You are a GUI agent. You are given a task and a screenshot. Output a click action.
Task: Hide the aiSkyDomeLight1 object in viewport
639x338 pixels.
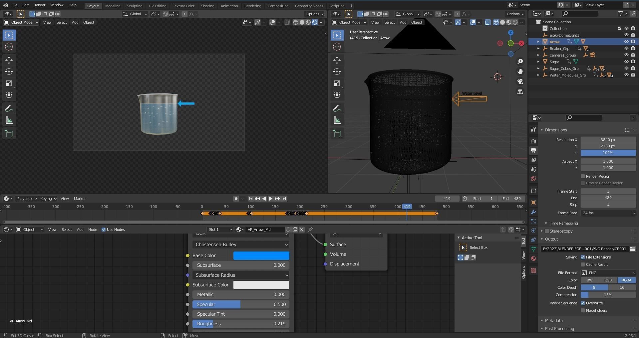pyautogui.click(x=626, y=35)
